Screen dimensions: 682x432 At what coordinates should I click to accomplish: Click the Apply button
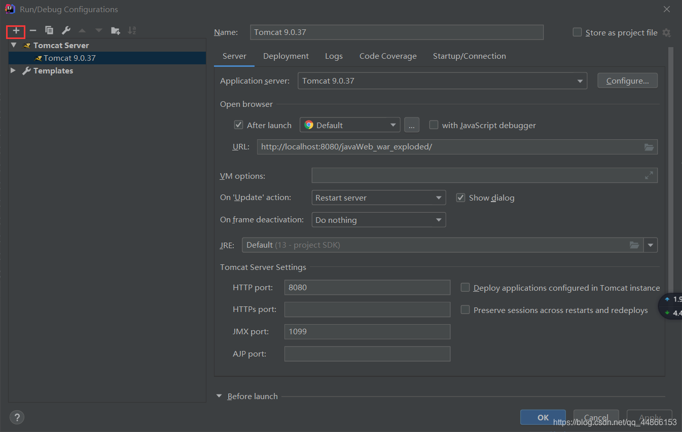[x=649, y=417]
